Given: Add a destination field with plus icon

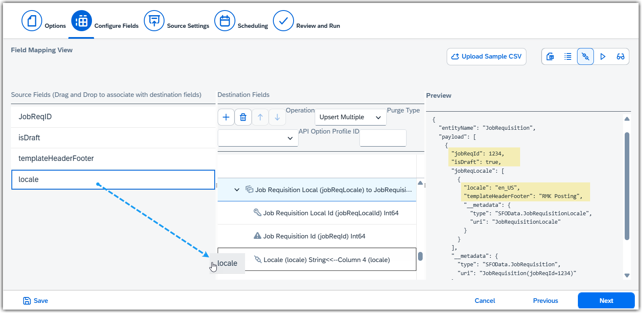Looking at the screenshot, I should point(226,117).
